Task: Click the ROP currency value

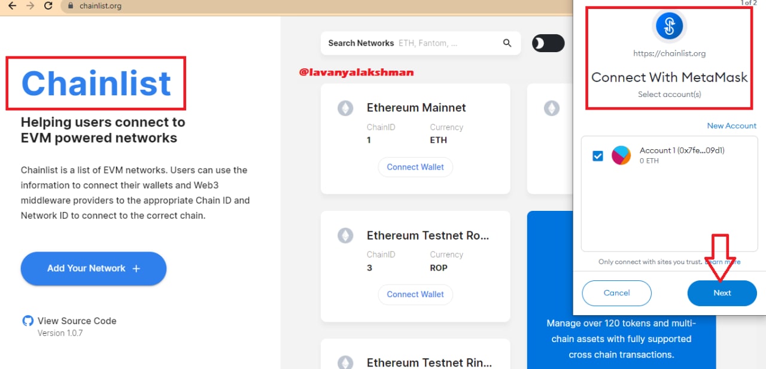Action: (x=438, y=268)
